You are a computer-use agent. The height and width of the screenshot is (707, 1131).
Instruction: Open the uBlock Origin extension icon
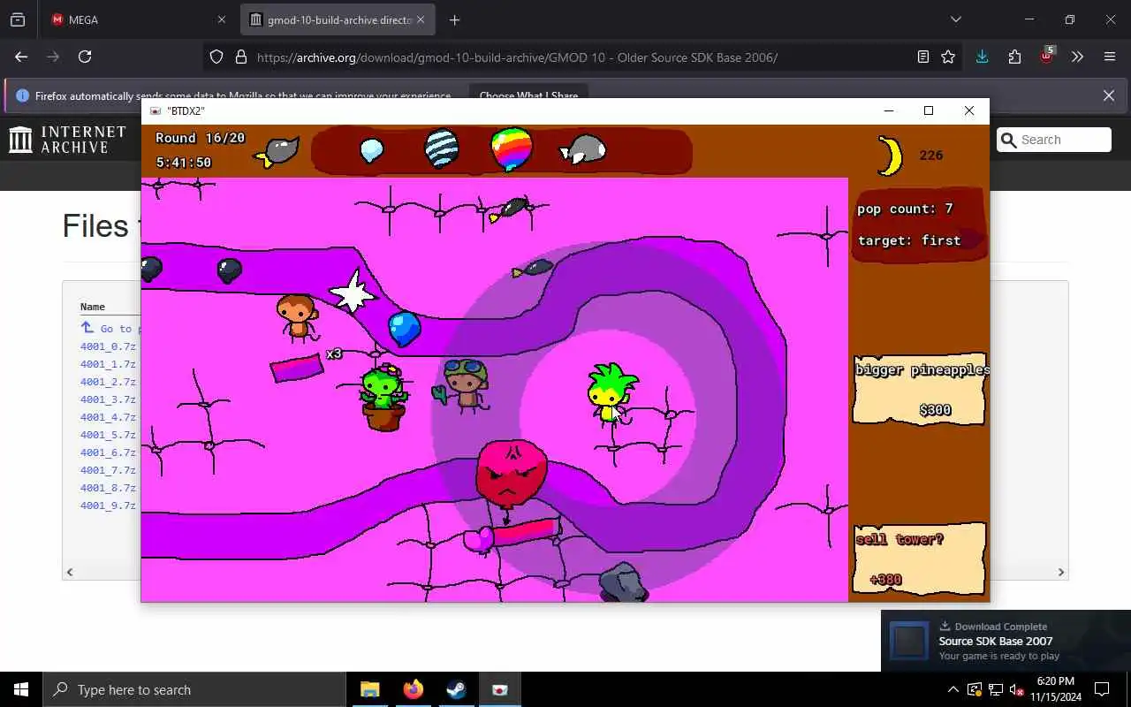click(1047, 56)
